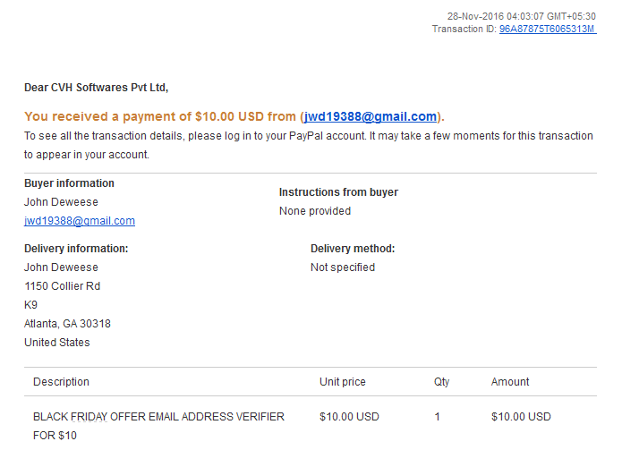Select the None provided text
This screenshot has height=450, width=622.
(x=315, y=211)
